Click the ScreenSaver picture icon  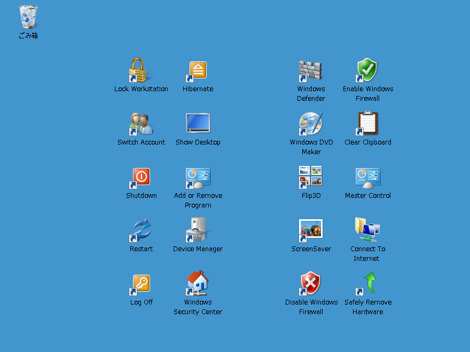click(310, 230)
